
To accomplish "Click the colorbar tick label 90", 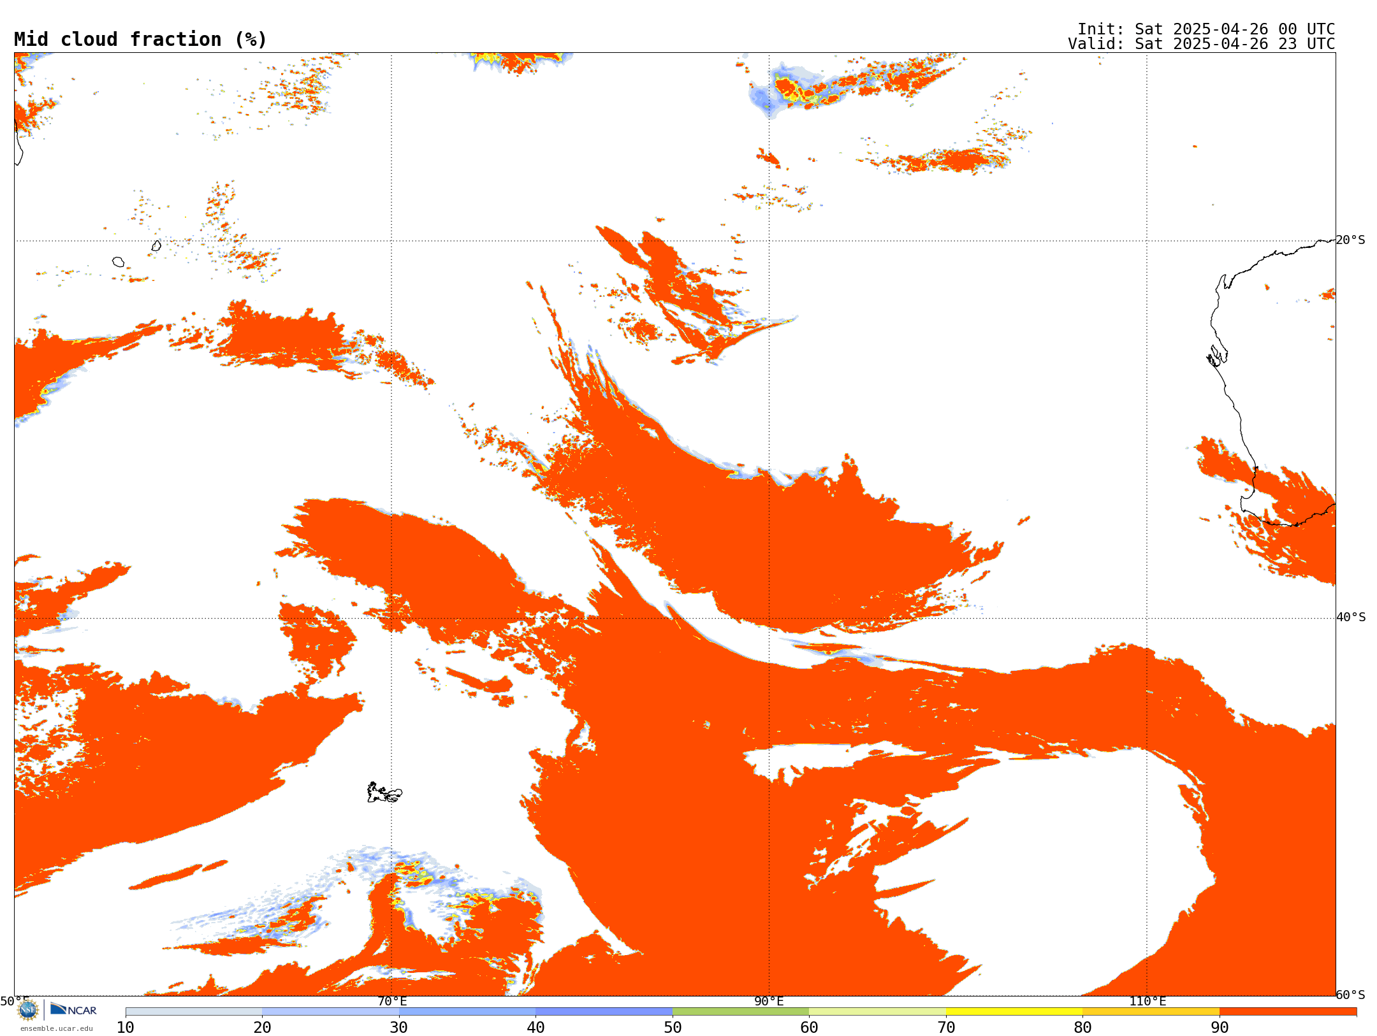I will coord(1220,1028).
